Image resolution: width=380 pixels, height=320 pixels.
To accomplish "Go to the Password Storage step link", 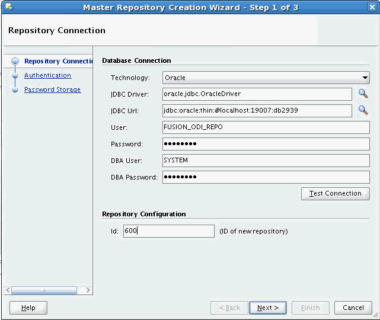I will pos(52,89).
